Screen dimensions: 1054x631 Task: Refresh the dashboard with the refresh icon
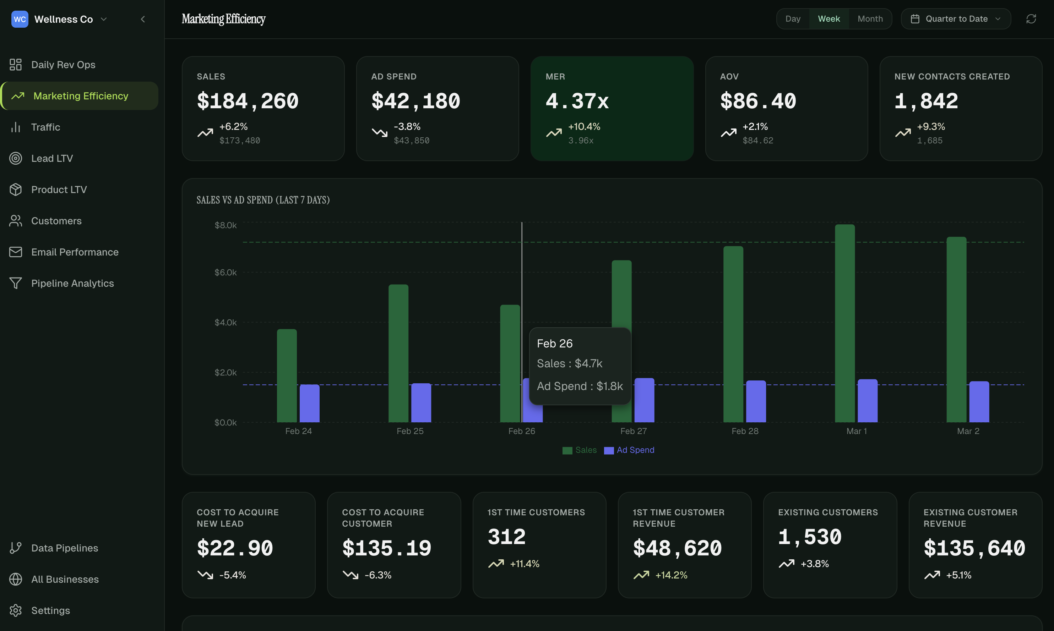click(1031, 19)
